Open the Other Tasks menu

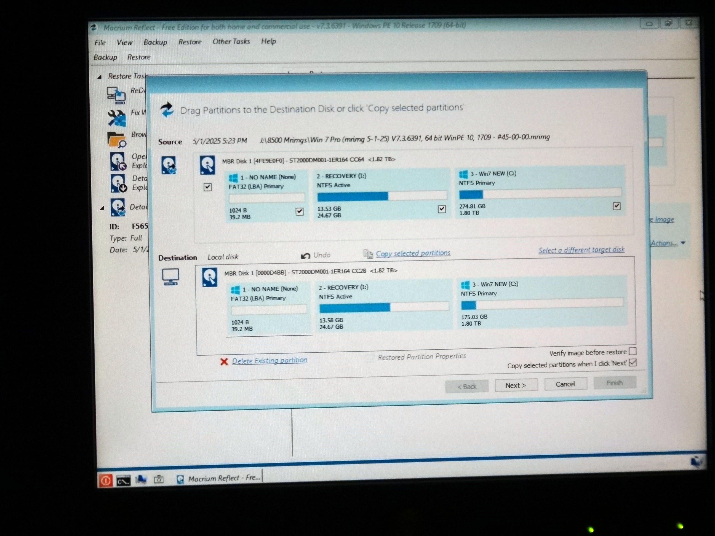[x=231, y=41]
